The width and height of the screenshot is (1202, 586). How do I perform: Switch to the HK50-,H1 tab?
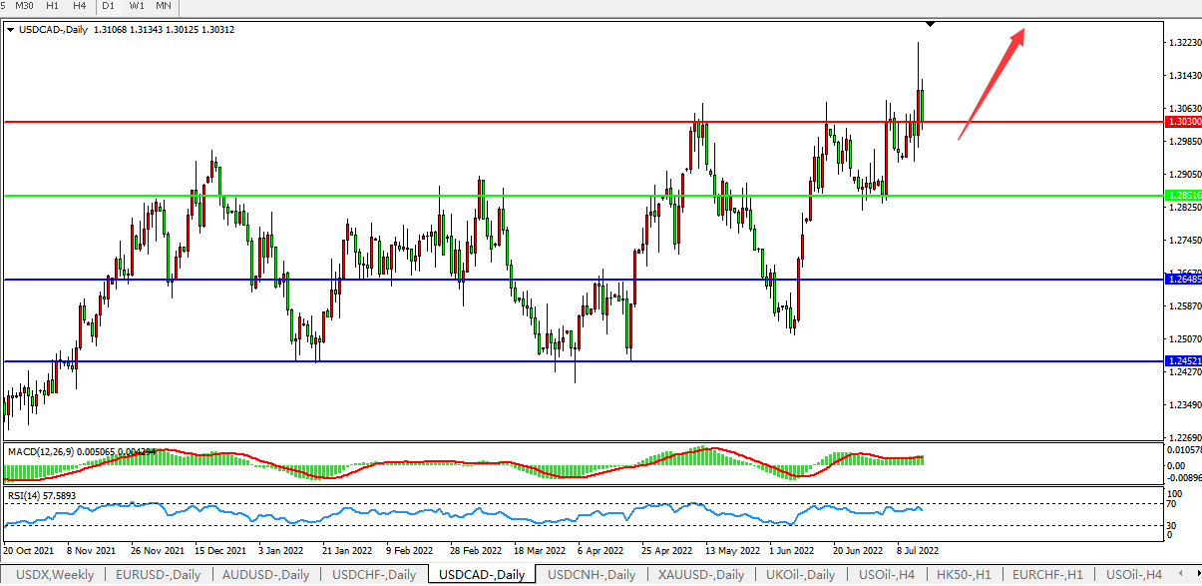(x=962, y=575)
